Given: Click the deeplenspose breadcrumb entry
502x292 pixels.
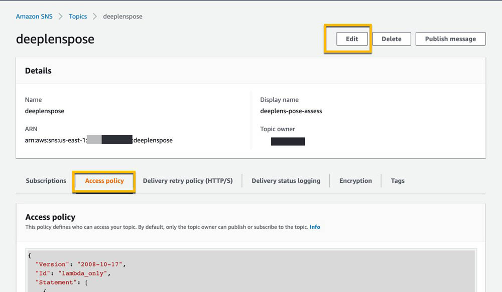Looking at the screenshot, I should [122, 17].
